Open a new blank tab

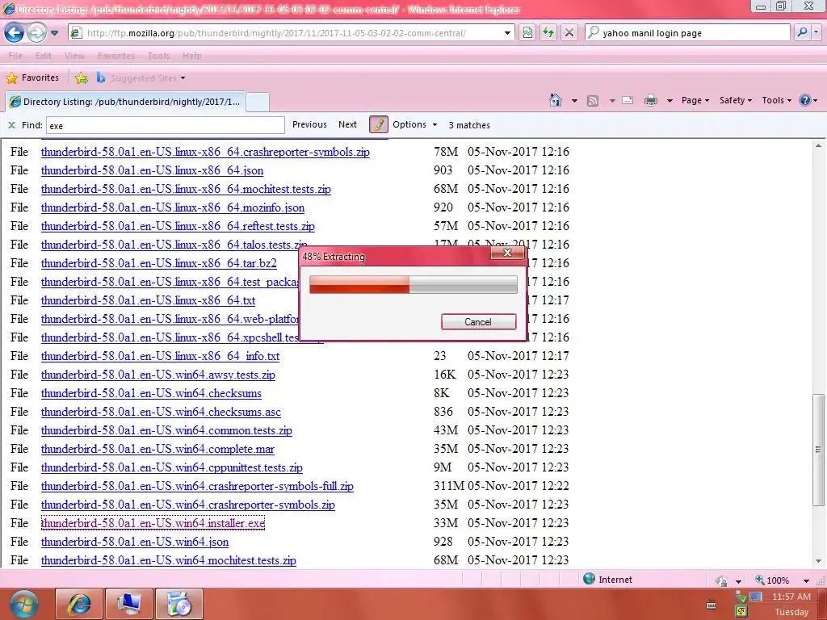[x=258, y=102]
